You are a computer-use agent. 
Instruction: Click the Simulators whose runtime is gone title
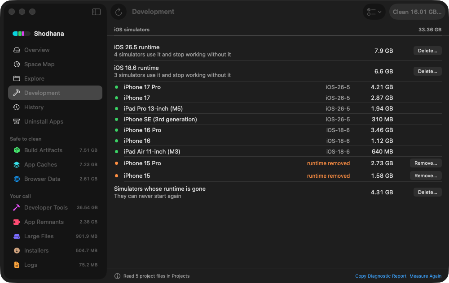click(x=159, y=189)
